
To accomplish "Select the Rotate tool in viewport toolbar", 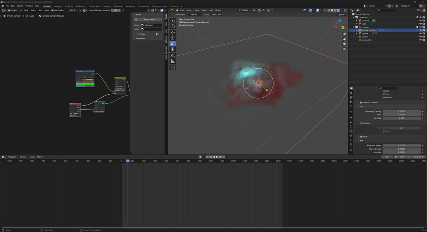I will pyautogui.click(x=173, y=38).
